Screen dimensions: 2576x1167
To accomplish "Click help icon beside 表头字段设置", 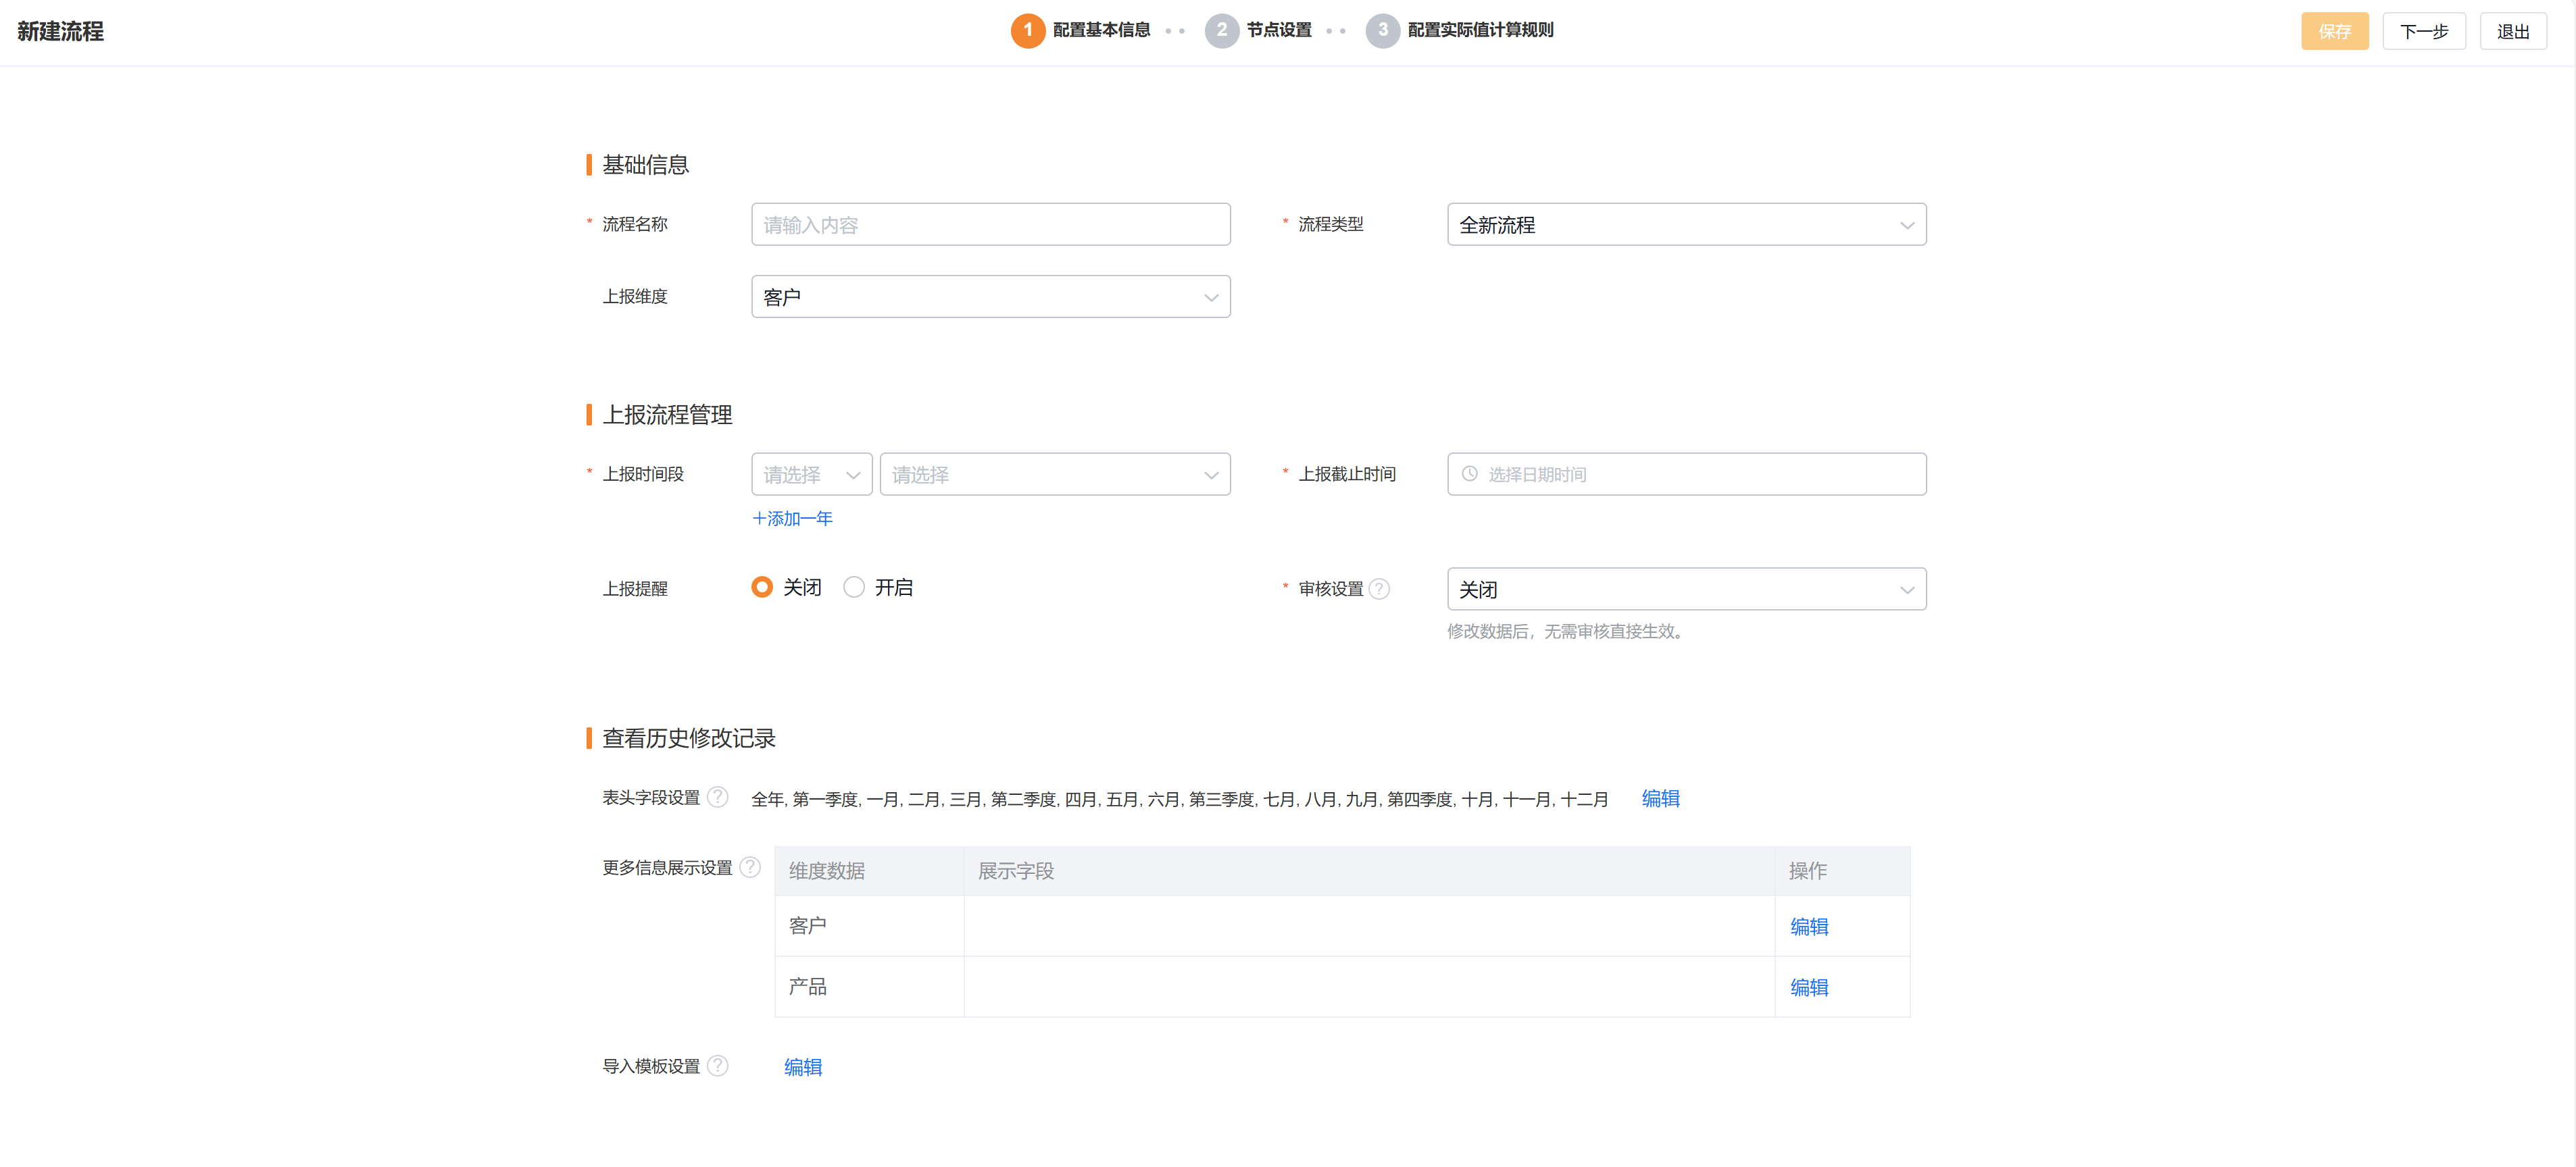I will tap(717, 798).
